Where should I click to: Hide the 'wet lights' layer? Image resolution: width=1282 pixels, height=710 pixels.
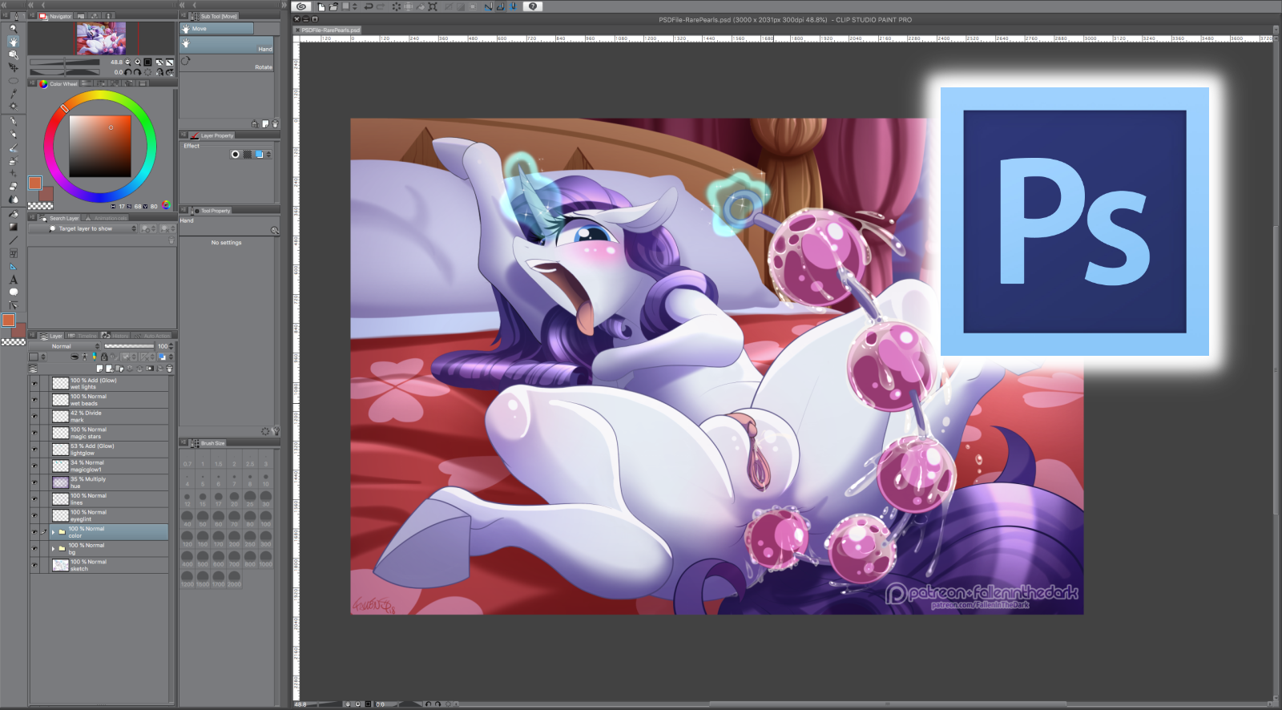click(34, 383)
